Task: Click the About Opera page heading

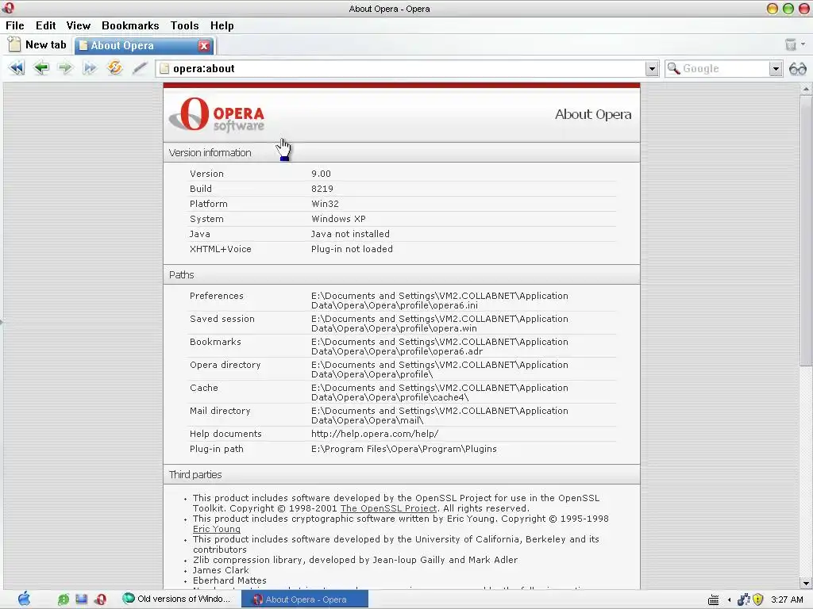Action: tap(593, 114)
